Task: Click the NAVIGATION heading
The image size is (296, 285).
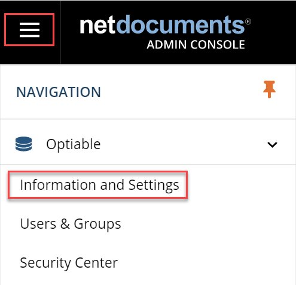Action: (59, 92)
